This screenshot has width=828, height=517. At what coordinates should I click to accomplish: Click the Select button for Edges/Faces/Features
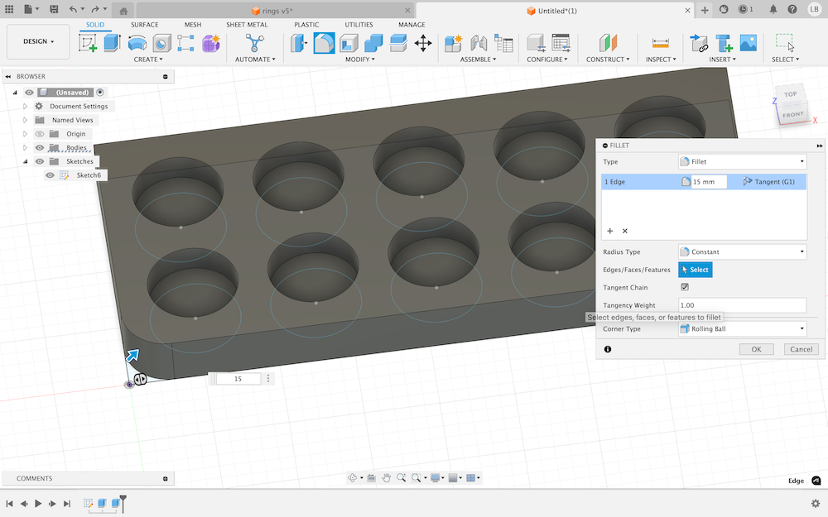695,270
